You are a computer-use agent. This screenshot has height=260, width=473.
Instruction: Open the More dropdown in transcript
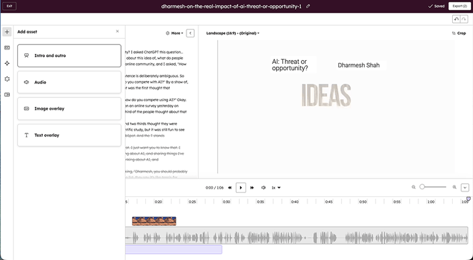coord(175,33)
